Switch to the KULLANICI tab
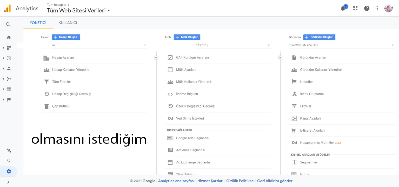The width and height of the screenshot is (399, 187). click(68, 23)
